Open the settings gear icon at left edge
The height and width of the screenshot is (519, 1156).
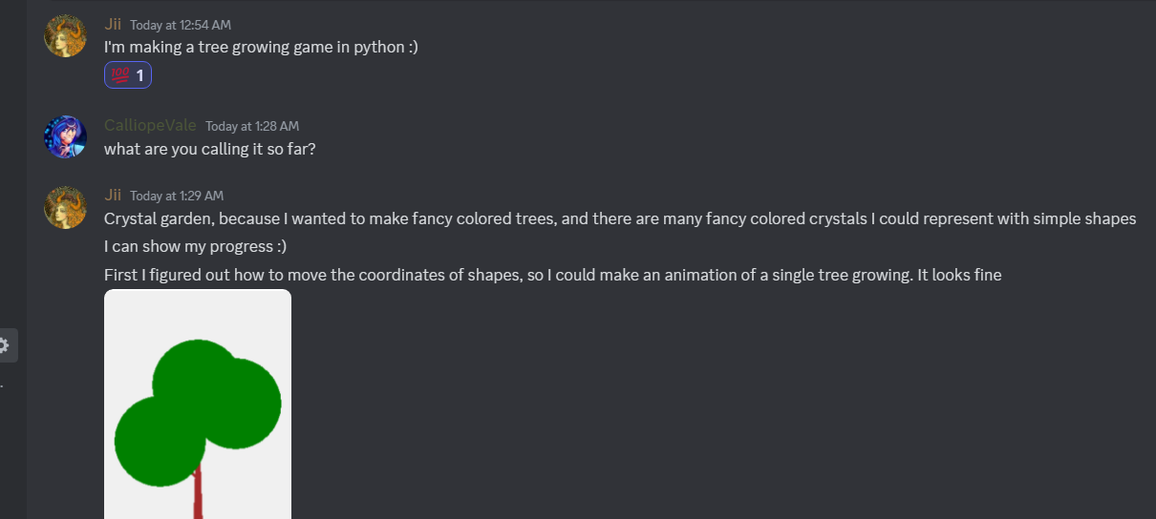coord(5,344)
